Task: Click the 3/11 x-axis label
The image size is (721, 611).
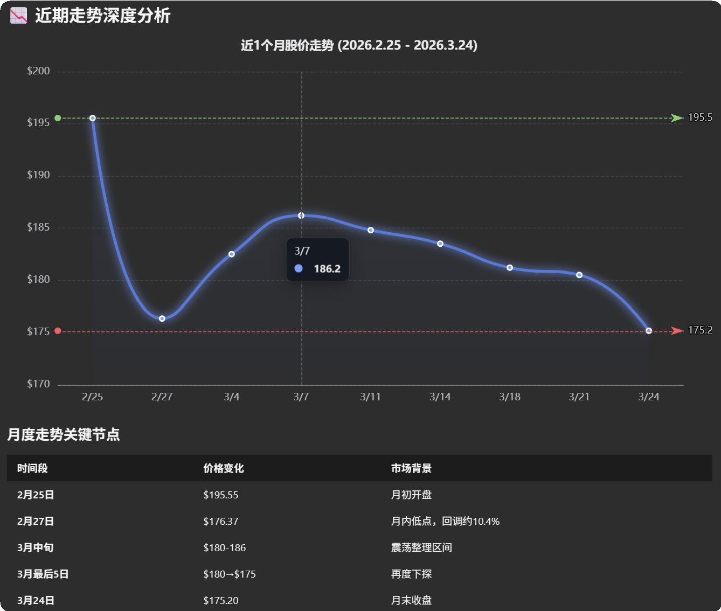Action: point(371,397)
